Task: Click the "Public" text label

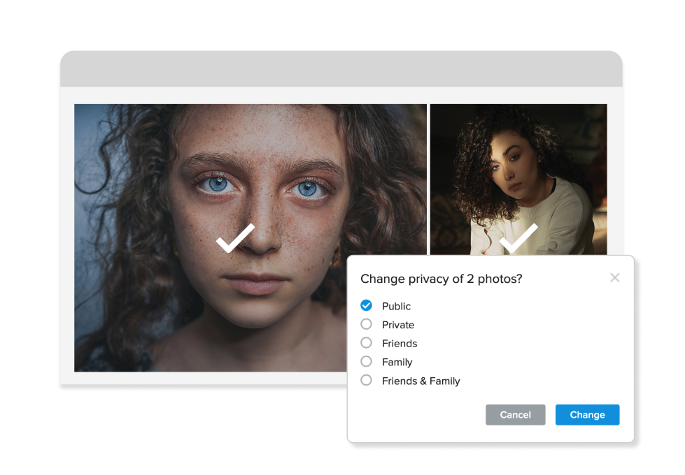Action: click(x=396, y=307)
